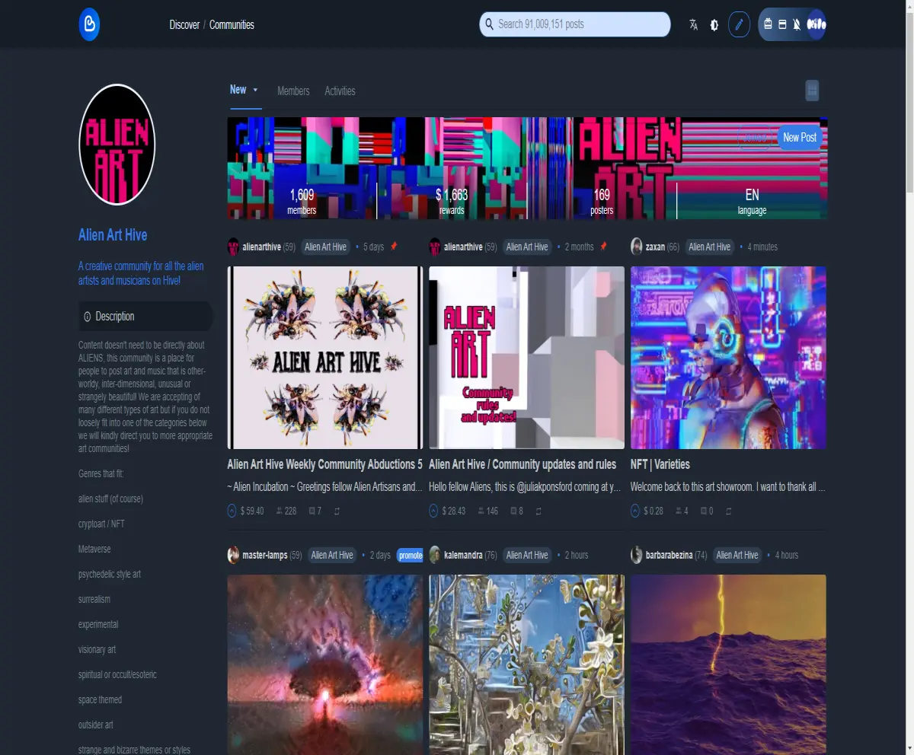Open barbarabezina profile avatar

click(637, 555)
